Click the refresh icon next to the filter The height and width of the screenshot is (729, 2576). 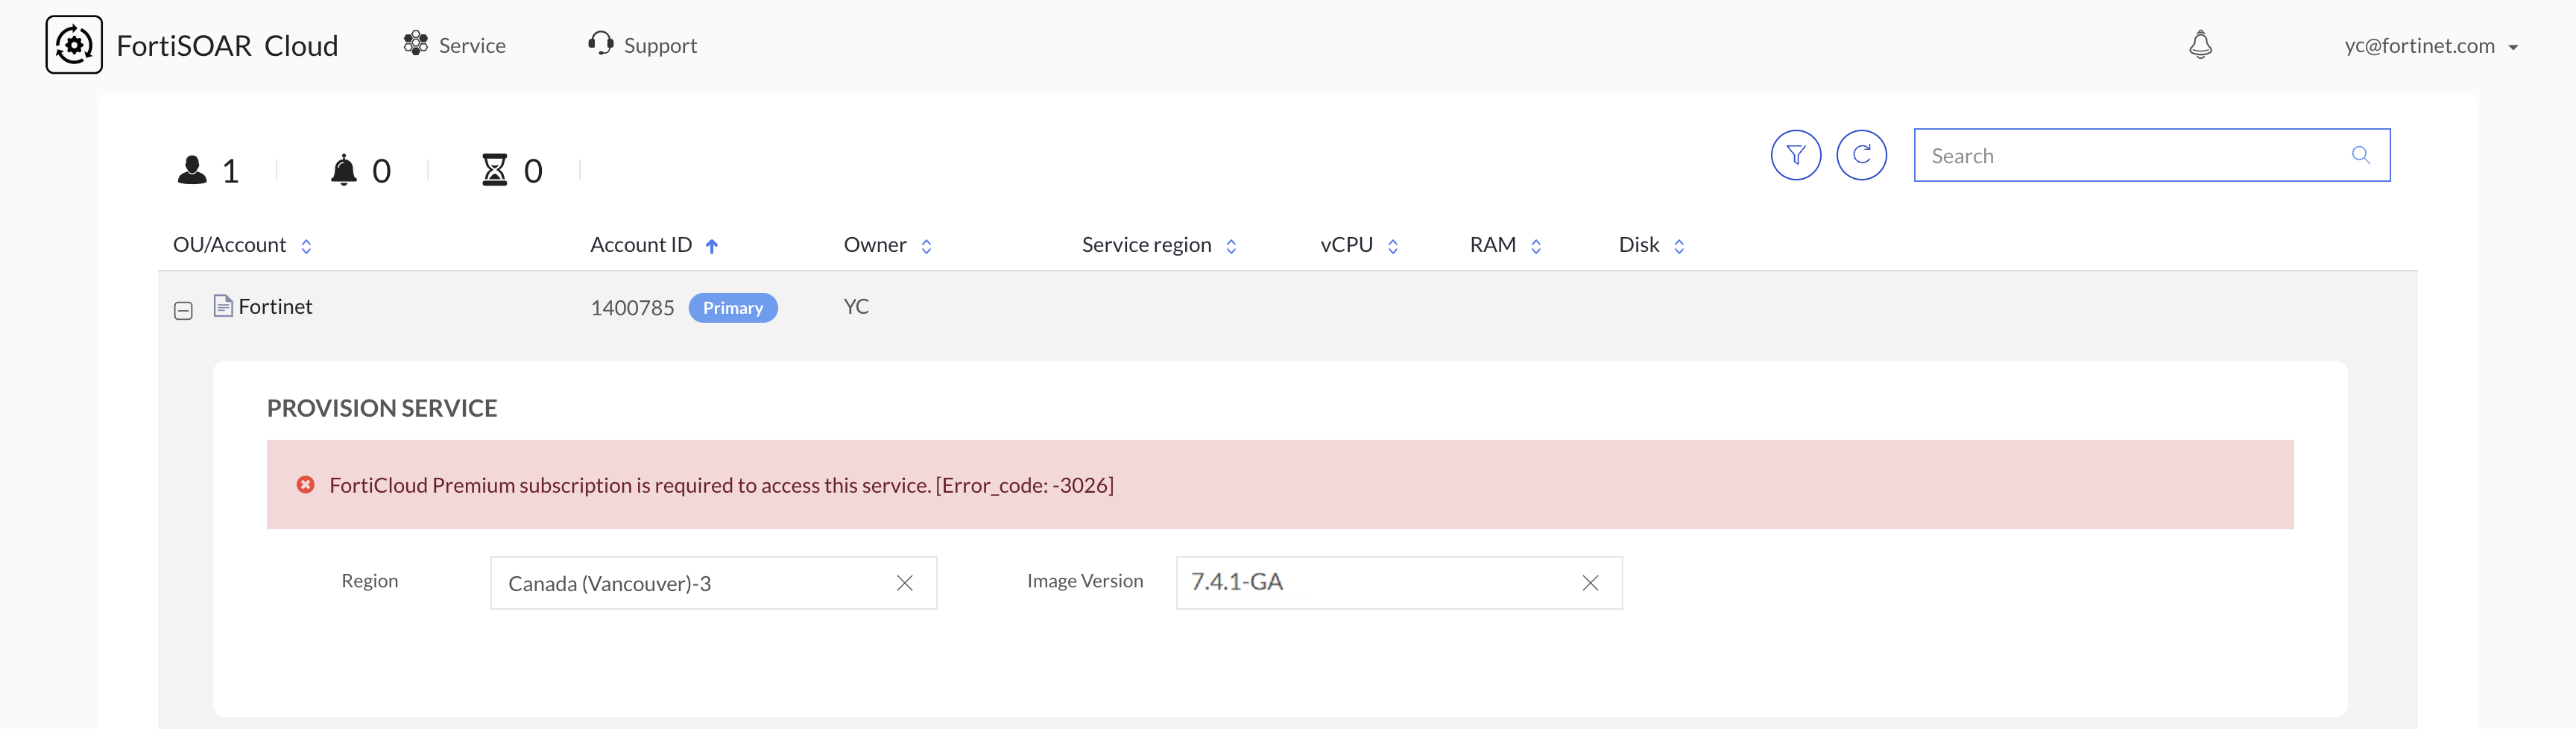coord(1862,154)
